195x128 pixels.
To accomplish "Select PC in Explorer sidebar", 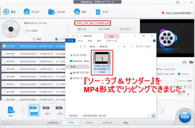I will point(77,67).
